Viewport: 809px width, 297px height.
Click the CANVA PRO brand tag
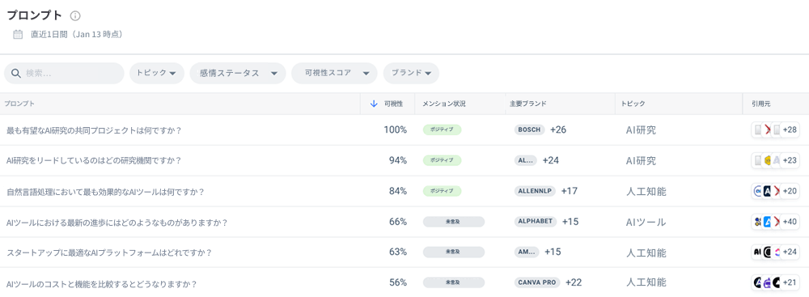(x=537, y=282)
